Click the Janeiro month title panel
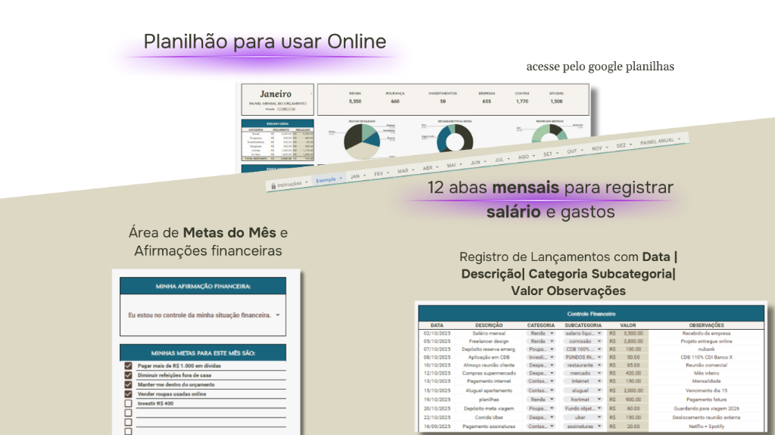 point(275,100)
